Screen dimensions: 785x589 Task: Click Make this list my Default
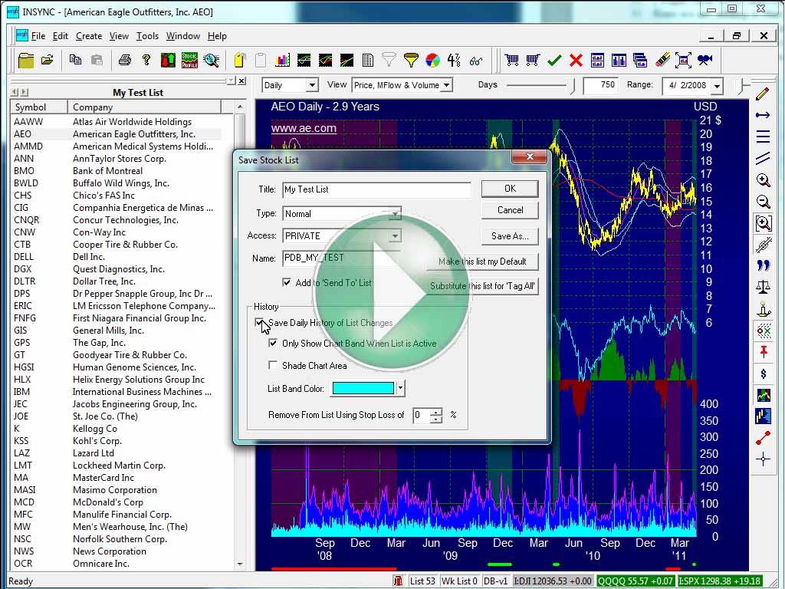(482, 262)
